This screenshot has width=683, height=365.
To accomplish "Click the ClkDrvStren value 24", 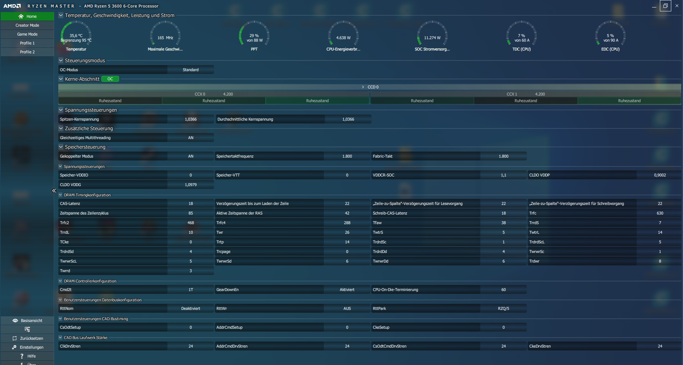I will 191,346.
